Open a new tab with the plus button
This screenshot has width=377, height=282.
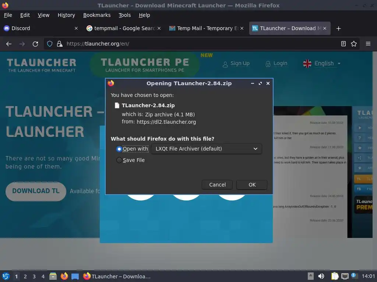[338, 29]
